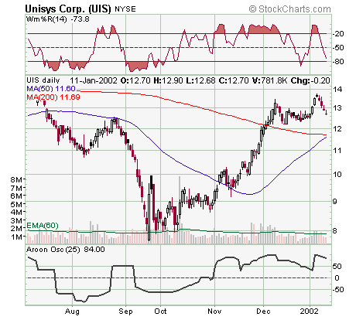The width and height of the screenshot is (356, 320).
Task: Click the price axis label '11'
Action: pos(337,150)
